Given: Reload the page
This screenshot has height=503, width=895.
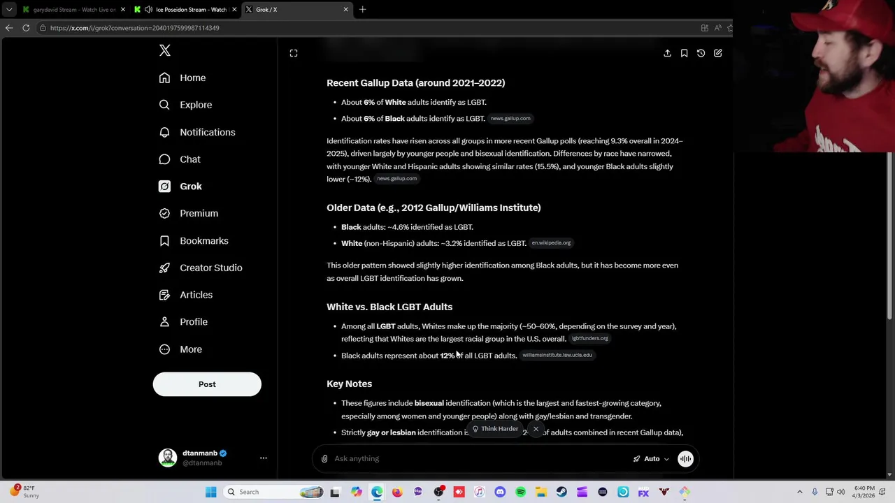Looking at the screenshot, I should tap(26, 28).
